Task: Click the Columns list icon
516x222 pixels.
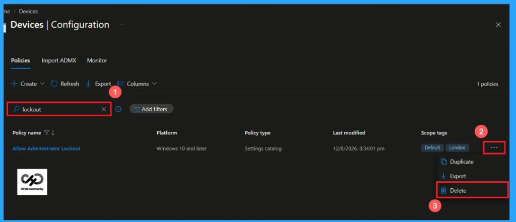Action: [120, 84]
